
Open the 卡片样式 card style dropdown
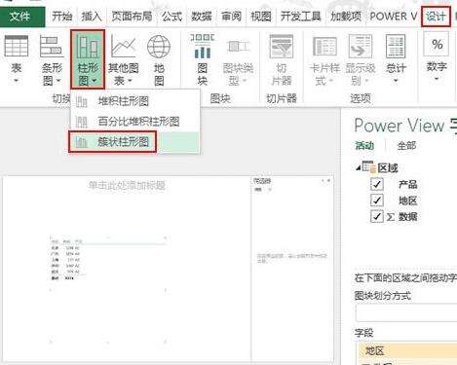tap(324, 59)
